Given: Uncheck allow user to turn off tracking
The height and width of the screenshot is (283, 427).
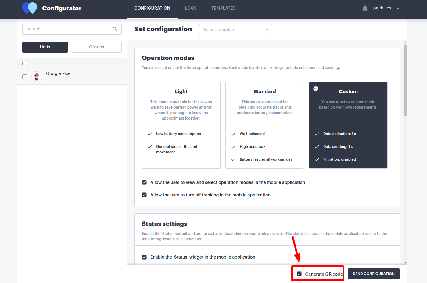Looking at the screenshot, I should (x=144, y=195).
